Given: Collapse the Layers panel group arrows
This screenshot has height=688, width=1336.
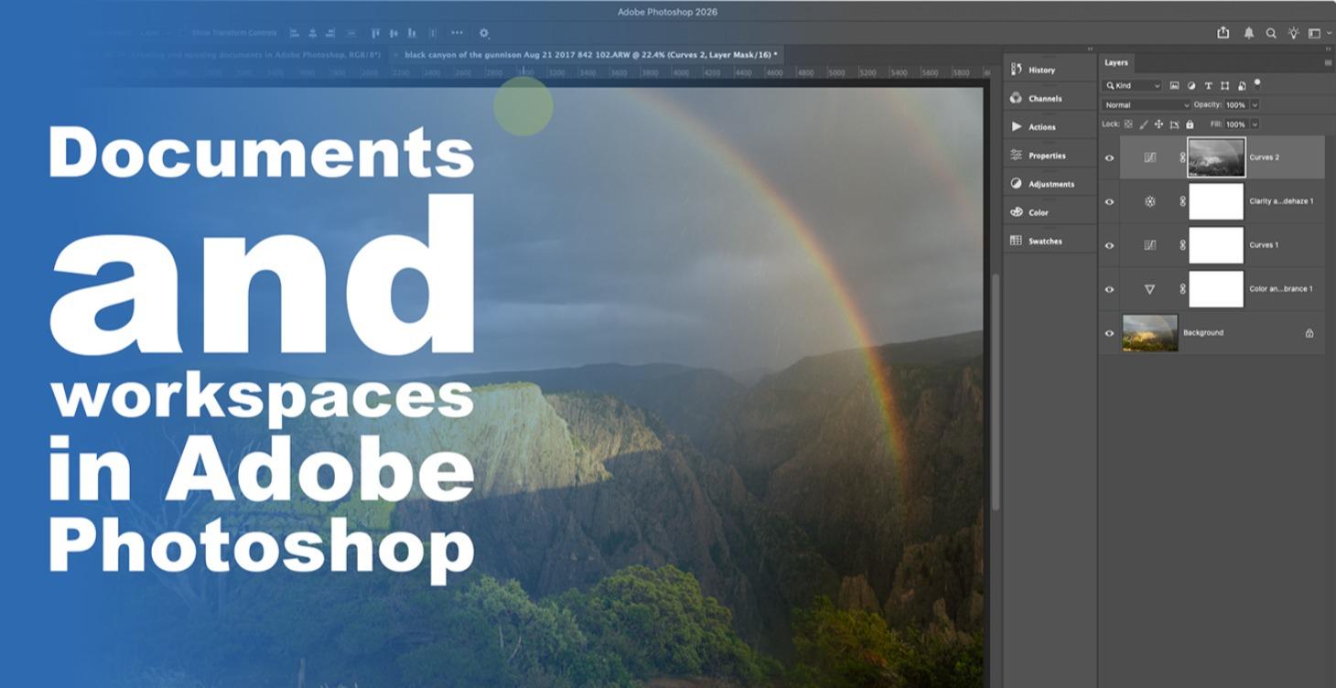Looking at the screenshot, I should (x=1328, y=49).
